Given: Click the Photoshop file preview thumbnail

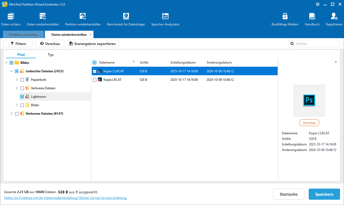Looking at the screenshot, I should (309, 100).
